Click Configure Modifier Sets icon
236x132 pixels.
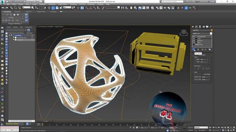click(x=210, y=49)
